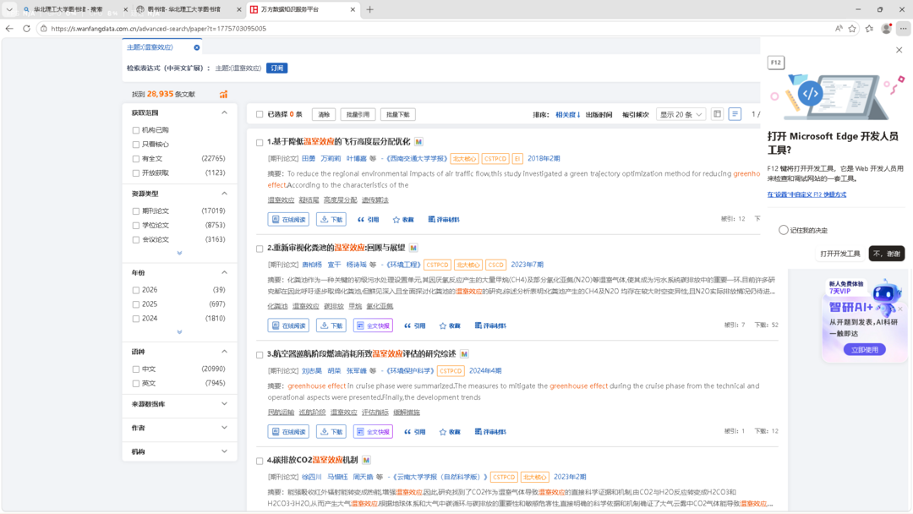Click the M badge next to result 4 title
Image resolution: width=913 pixels, height=514 pixels.
click(366, 460)
